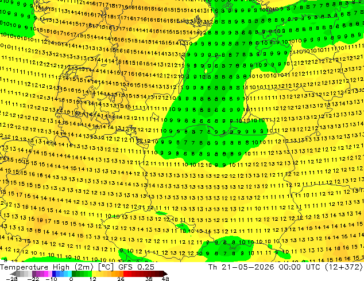364x281 pixels.
Task: Click the dark right arrow end of colorbar
Action: click(x=165, y=274)
